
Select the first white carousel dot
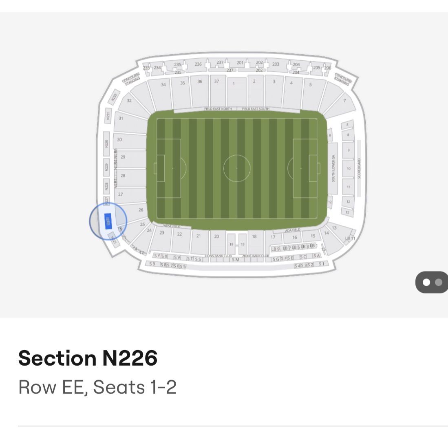pos(426,282)
